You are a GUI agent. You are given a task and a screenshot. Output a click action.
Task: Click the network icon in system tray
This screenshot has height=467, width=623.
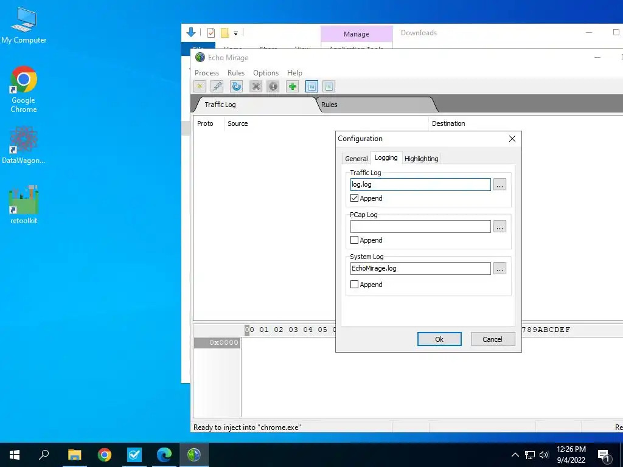point(530,455)
